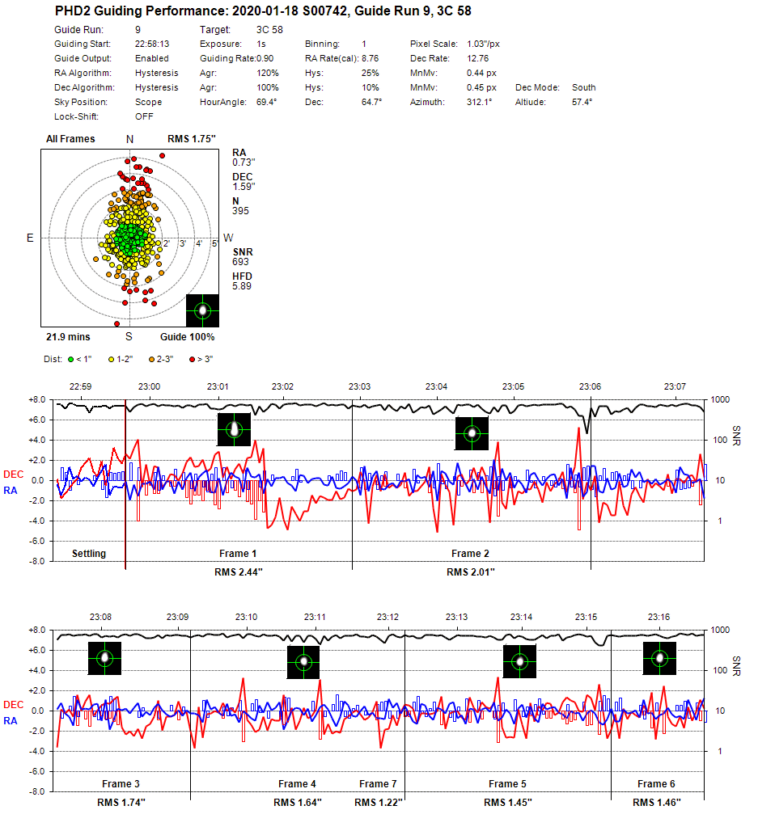Click the sample count value '395'

(240, 211)
